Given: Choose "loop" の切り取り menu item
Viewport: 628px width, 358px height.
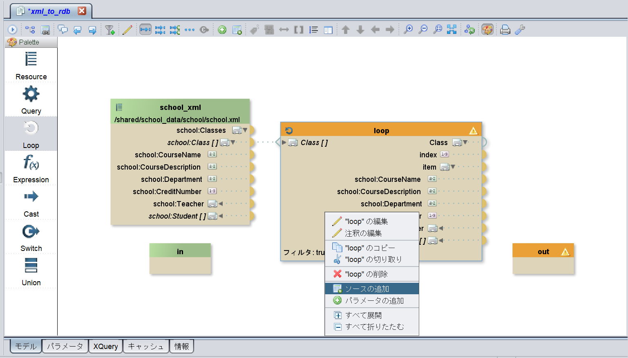Looking at the screenshot, I should [372, 259].
